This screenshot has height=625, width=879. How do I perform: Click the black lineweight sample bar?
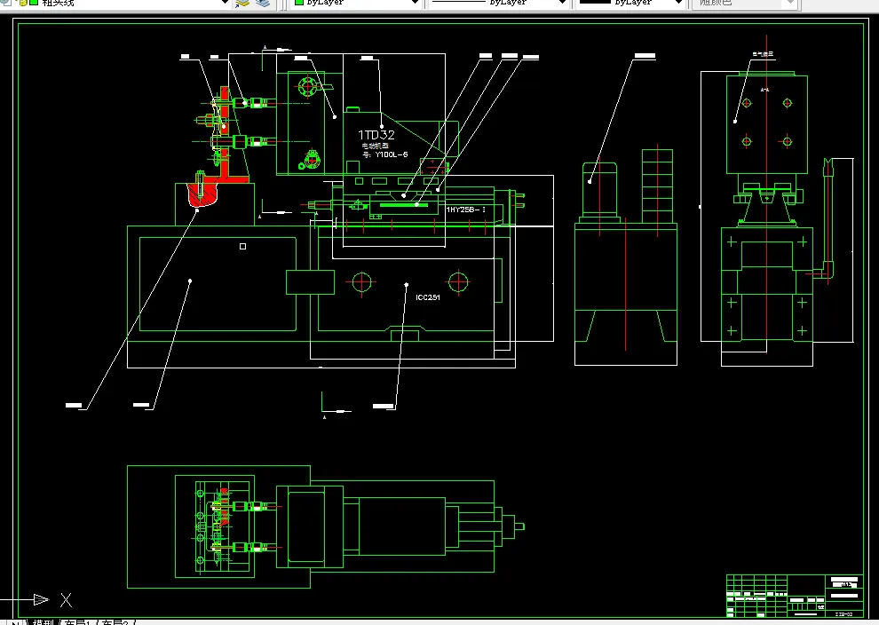(594, 2)
